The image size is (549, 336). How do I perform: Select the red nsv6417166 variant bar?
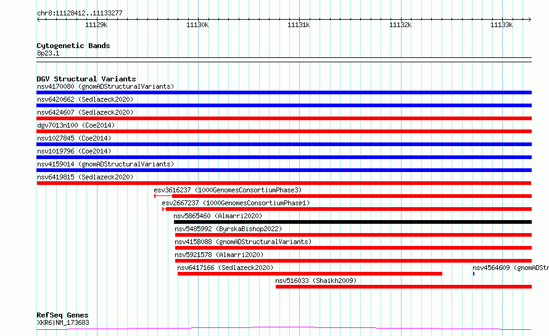(310, 274)
